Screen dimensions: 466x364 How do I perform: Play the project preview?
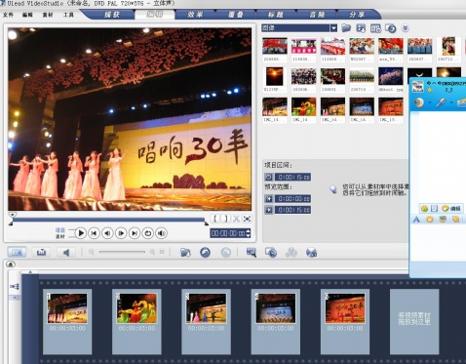pos(81,233)
